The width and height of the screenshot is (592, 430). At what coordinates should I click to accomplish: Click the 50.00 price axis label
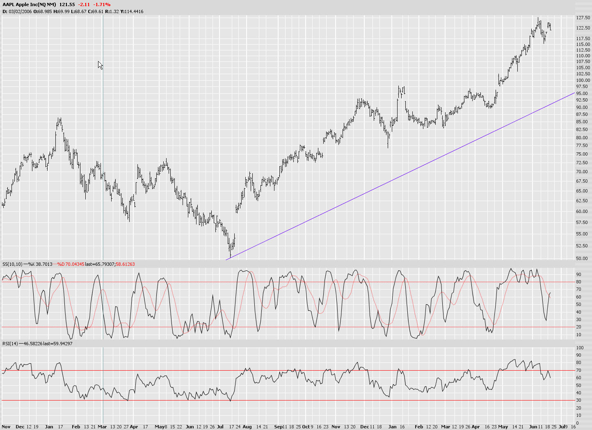point(582,258)
